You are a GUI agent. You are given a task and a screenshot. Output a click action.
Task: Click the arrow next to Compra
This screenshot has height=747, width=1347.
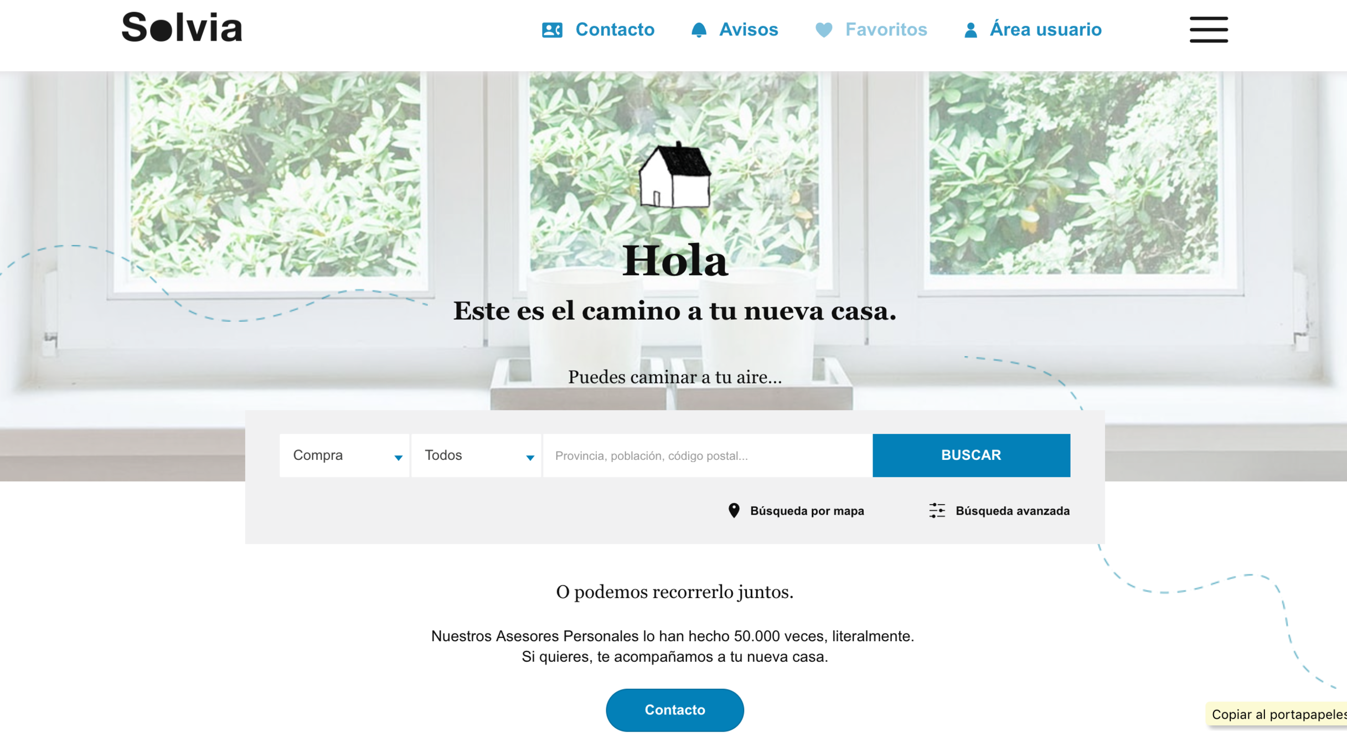(x=398, y=458)
